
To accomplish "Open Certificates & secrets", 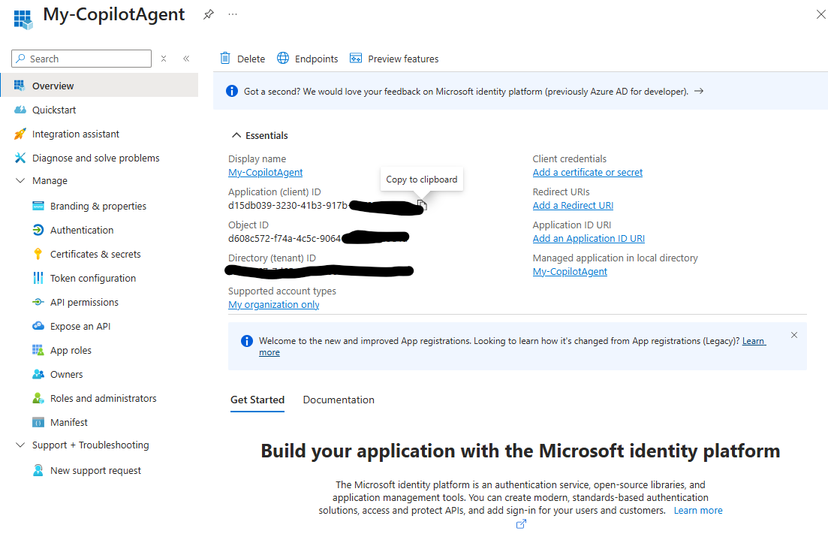I will [x=95, y=254].
